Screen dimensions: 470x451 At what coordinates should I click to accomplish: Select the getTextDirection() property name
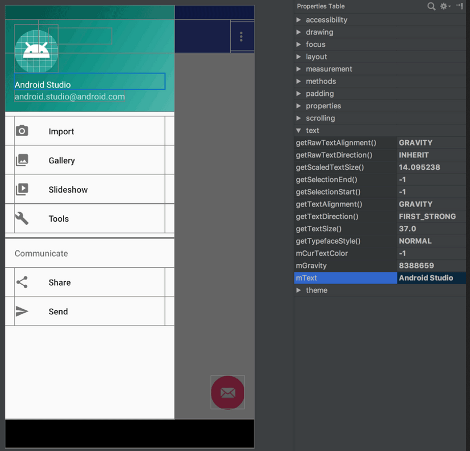327,216
